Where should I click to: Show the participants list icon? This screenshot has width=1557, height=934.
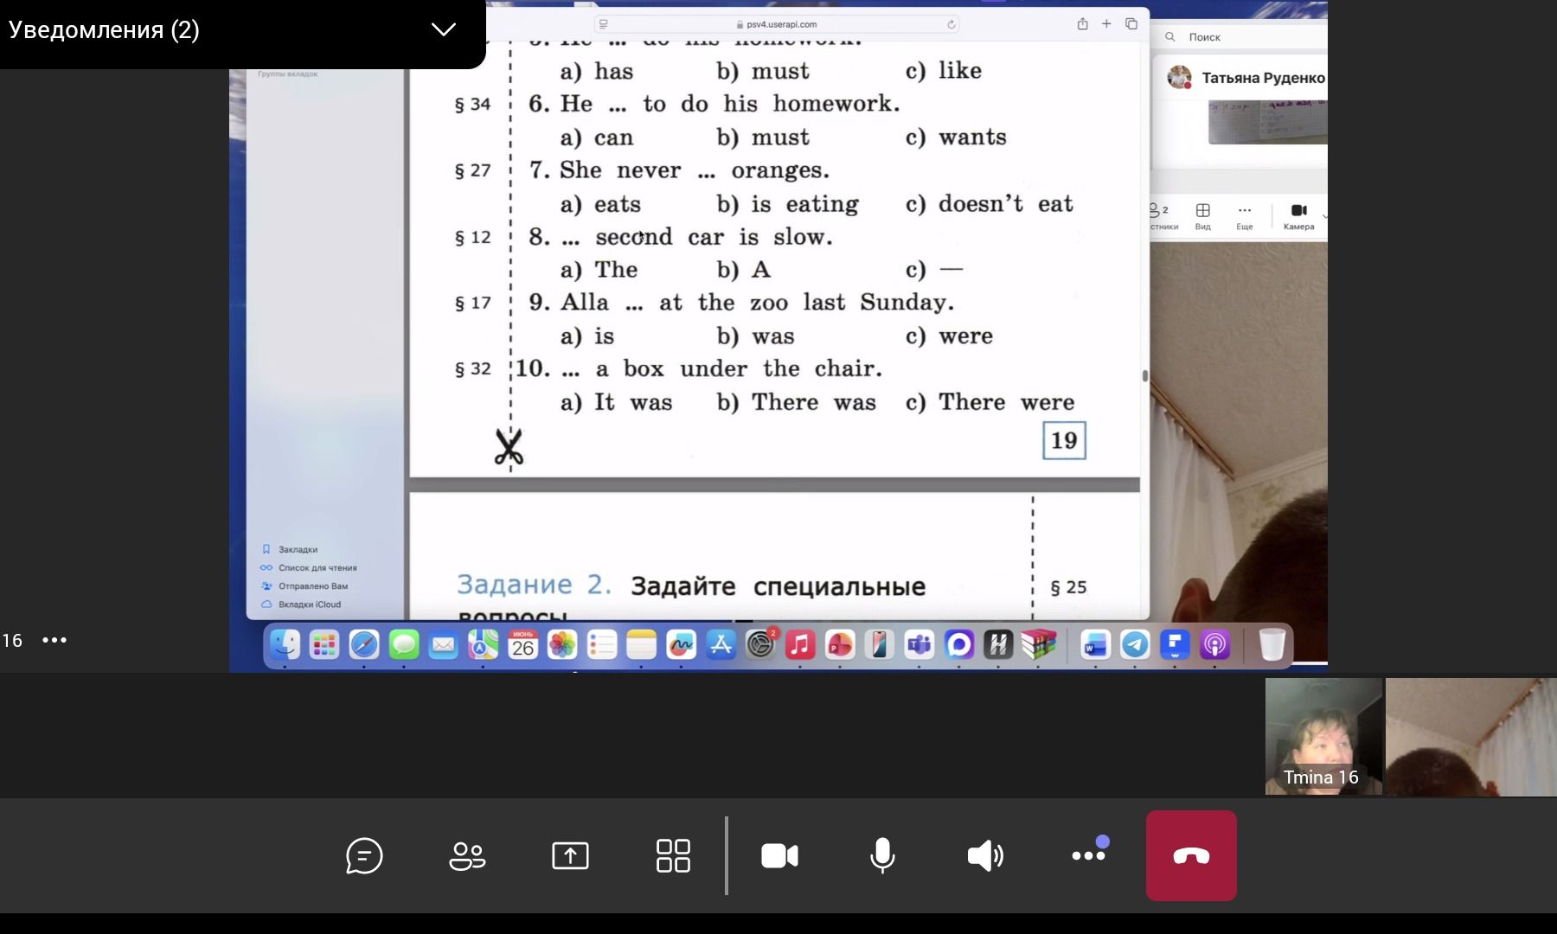coord(467,856)
